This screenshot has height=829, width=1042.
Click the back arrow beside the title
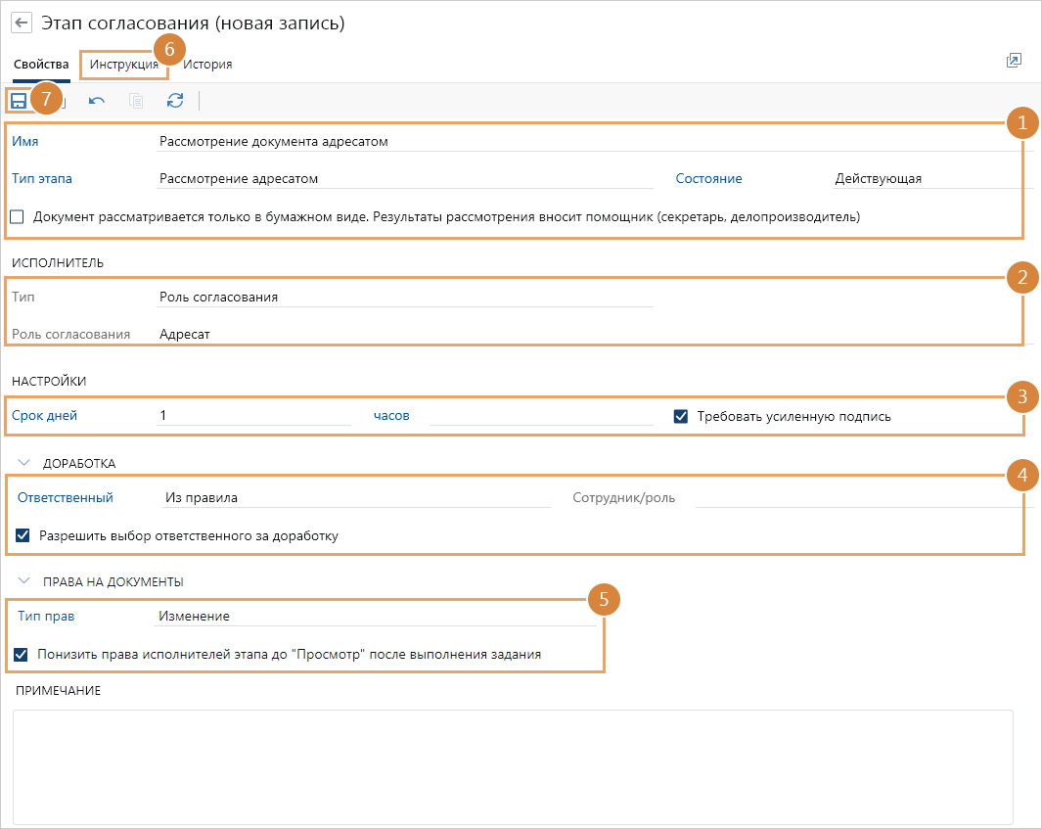pyautogui.click(x=22, y=23)
